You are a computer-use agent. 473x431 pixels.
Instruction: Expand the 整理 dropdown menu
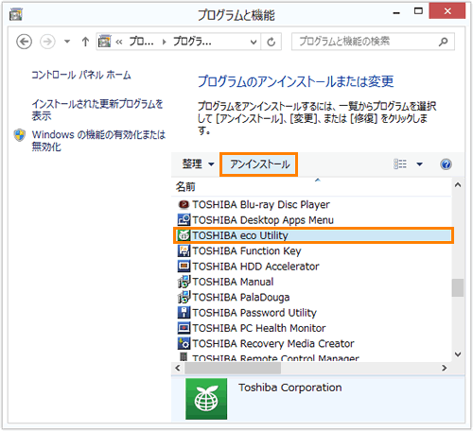199,164
